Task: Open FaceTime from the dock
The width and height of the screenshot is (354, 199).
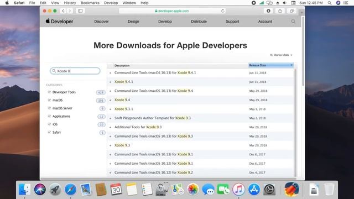Action: (x=223, y=189)
